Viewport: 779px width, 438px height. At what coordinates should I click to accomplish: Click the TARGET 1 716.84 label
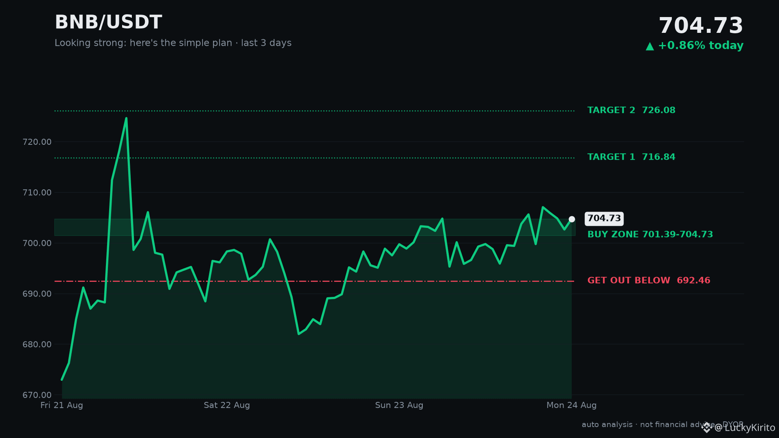point(631,157)
